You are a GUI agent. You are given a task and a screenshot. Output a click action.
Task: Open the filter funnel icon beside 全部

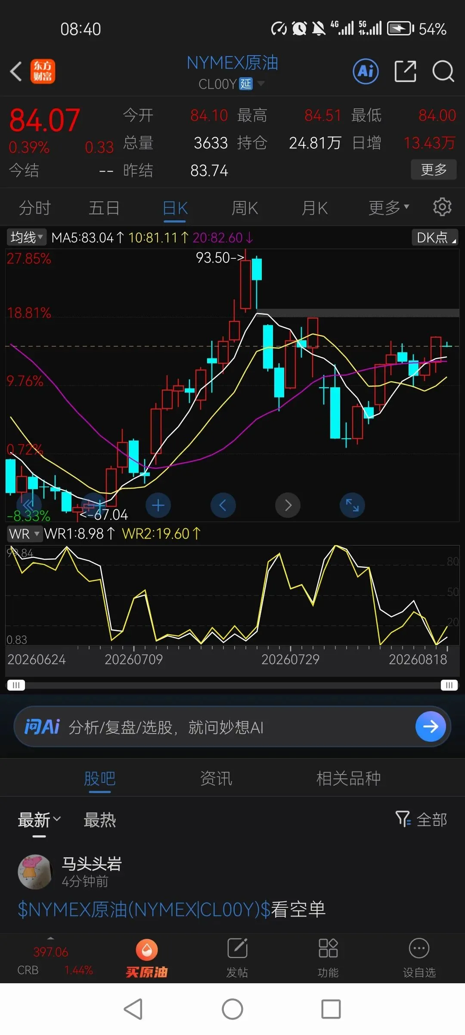[403, 819]
